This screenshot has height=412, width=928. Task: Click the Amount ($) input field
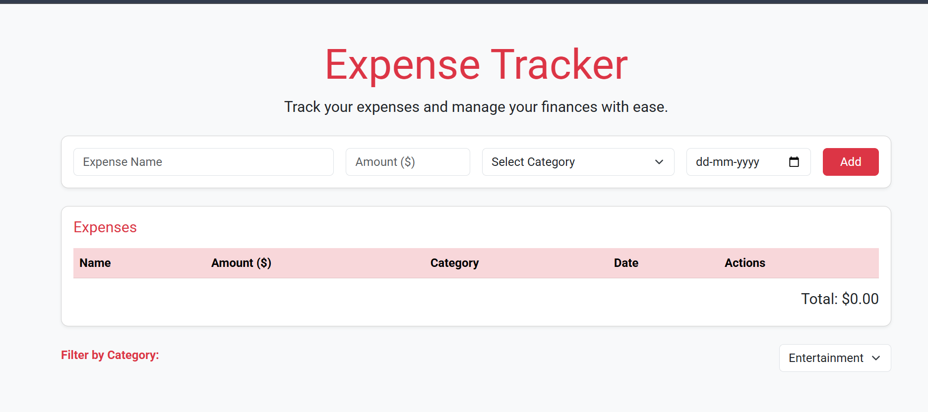pyautogui.click(x=407, y=162)
